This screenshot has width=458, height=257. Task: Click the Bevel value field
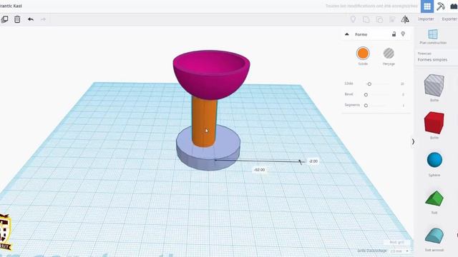pos(403,95)
